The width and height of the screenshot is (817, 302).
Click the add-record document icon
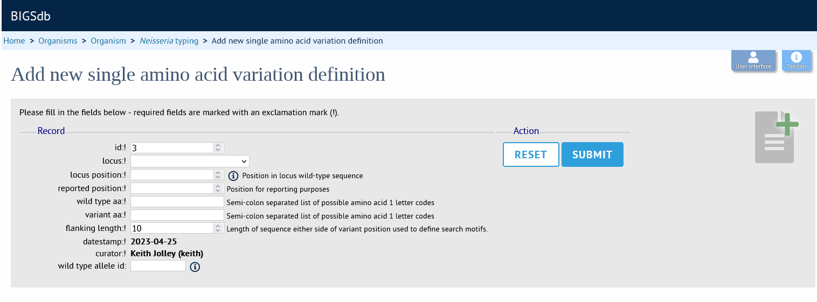click(x=776, y=137)
